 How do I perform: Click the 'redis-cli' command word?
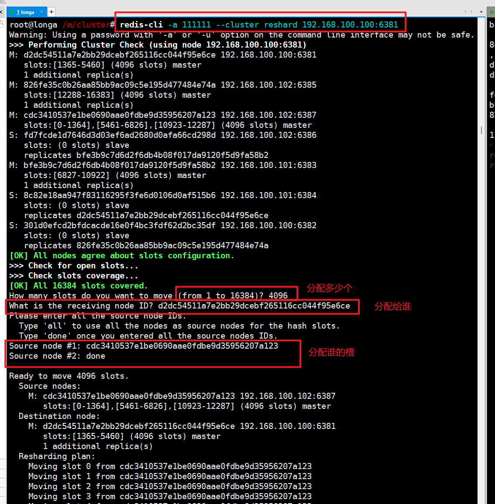[141, 25]
